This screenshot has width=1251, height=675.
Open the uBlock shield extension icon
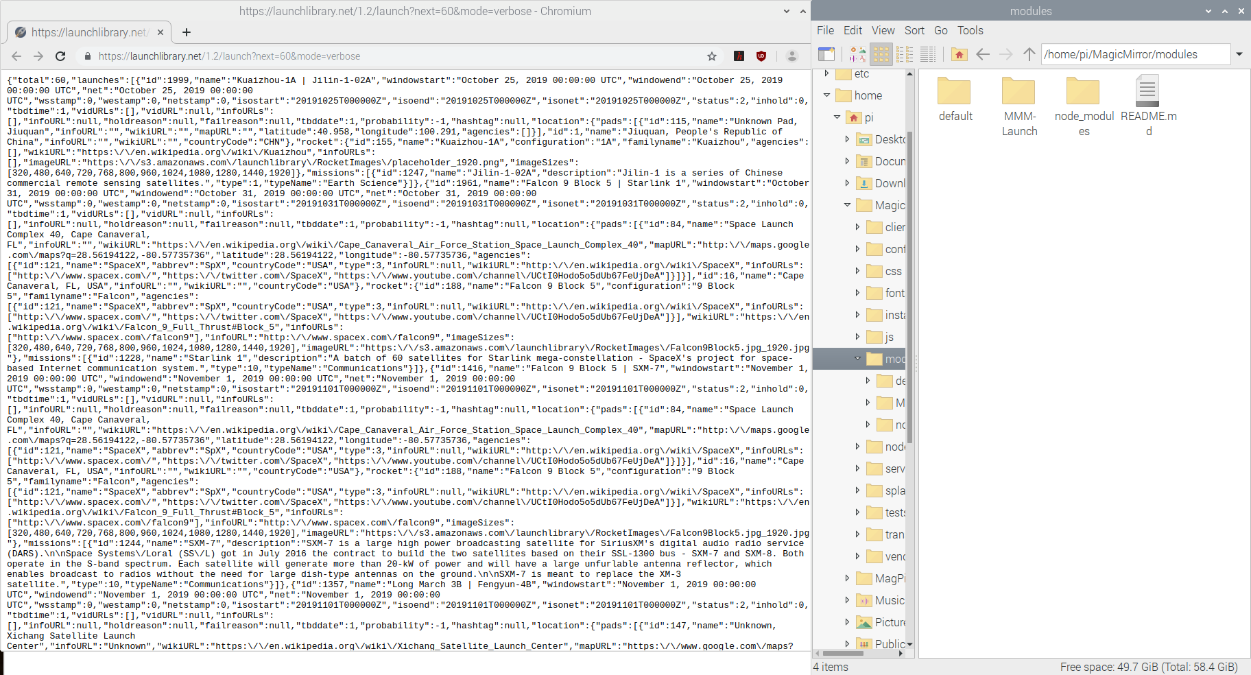[761, 56]
